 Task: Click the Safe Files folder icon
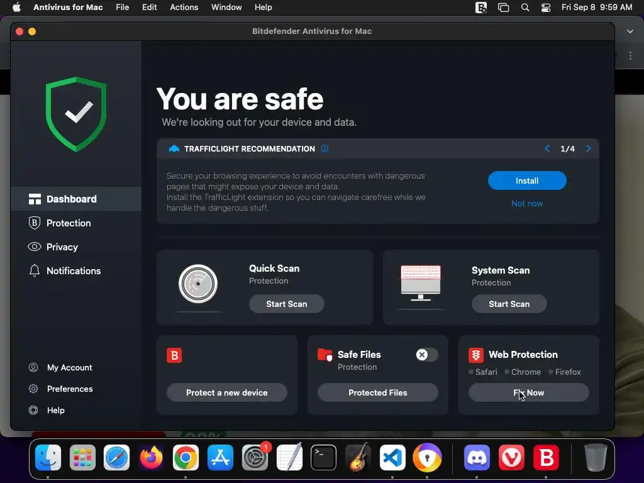click(325, 355)
